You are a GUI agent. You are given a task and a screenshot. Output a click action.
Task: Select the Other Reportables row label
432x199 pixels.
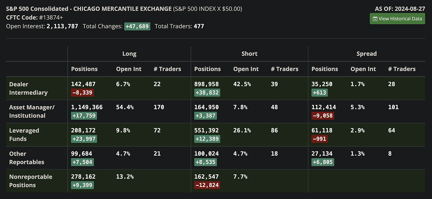pos(27,158)
